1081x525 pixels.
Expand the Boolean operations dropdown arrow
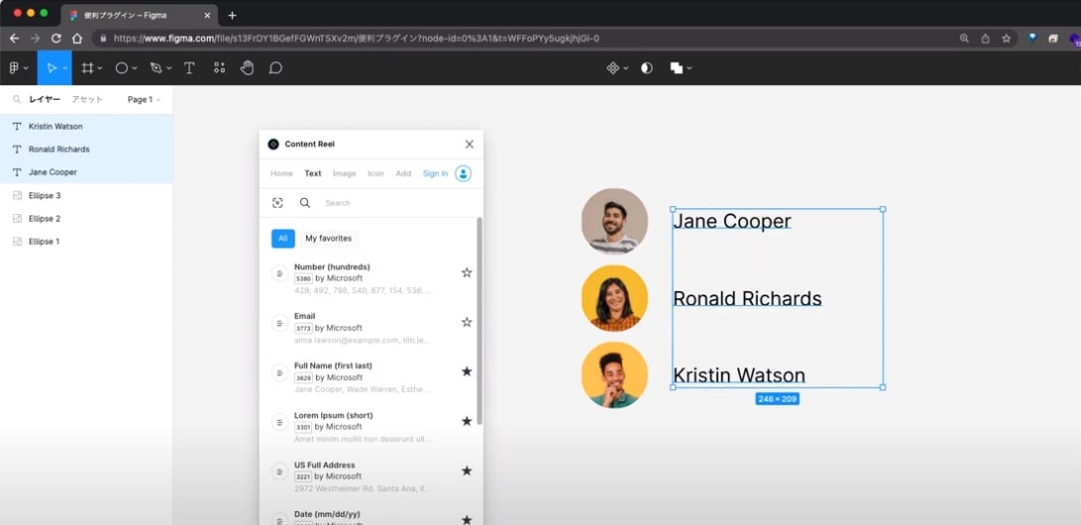(x=690, y=68)
